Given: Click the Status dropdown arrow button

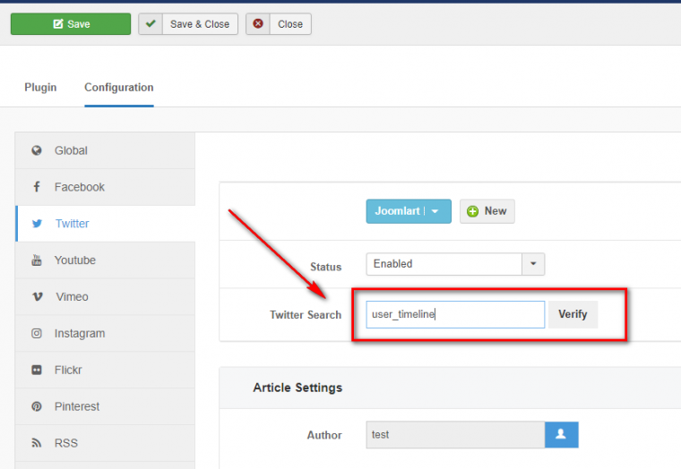Looking at the screenshot, I should click(x=533, y=264).
